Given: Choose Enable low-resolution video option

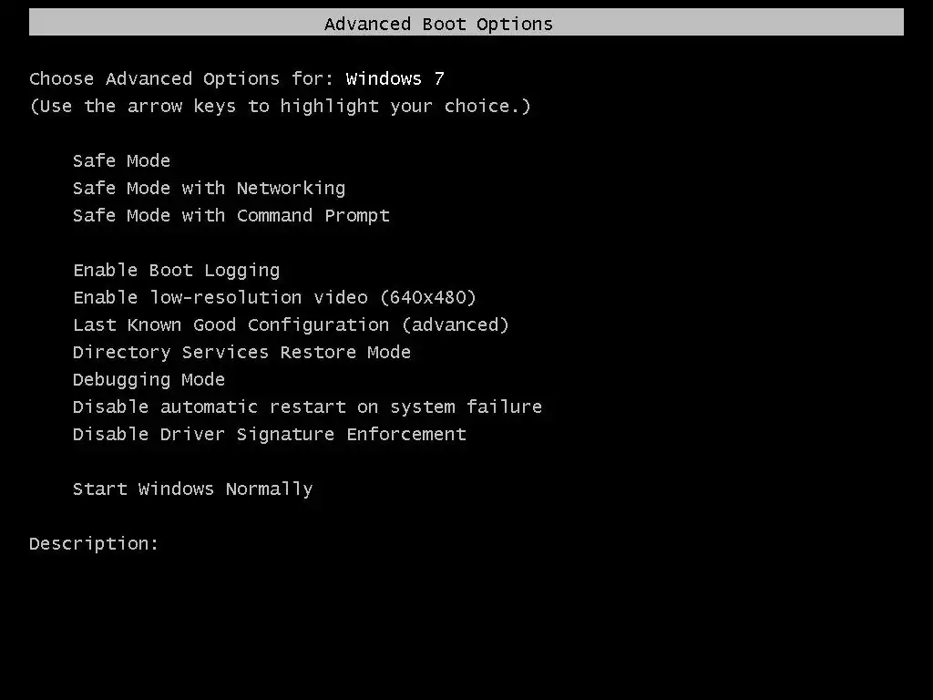Looking at the screenshot, I should coord(273,298).
